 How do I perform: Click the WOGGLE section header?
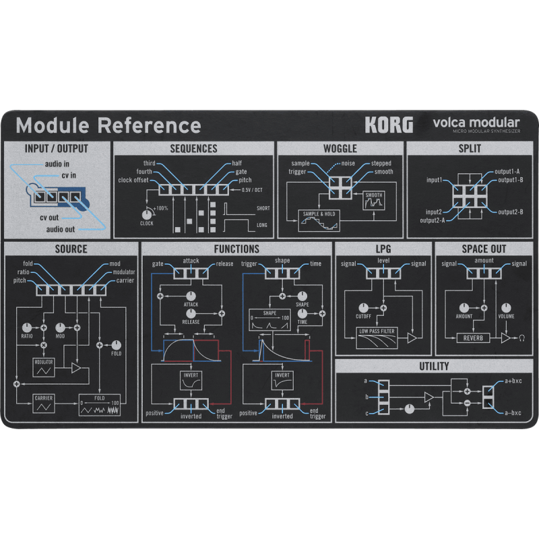coord(340,148)
